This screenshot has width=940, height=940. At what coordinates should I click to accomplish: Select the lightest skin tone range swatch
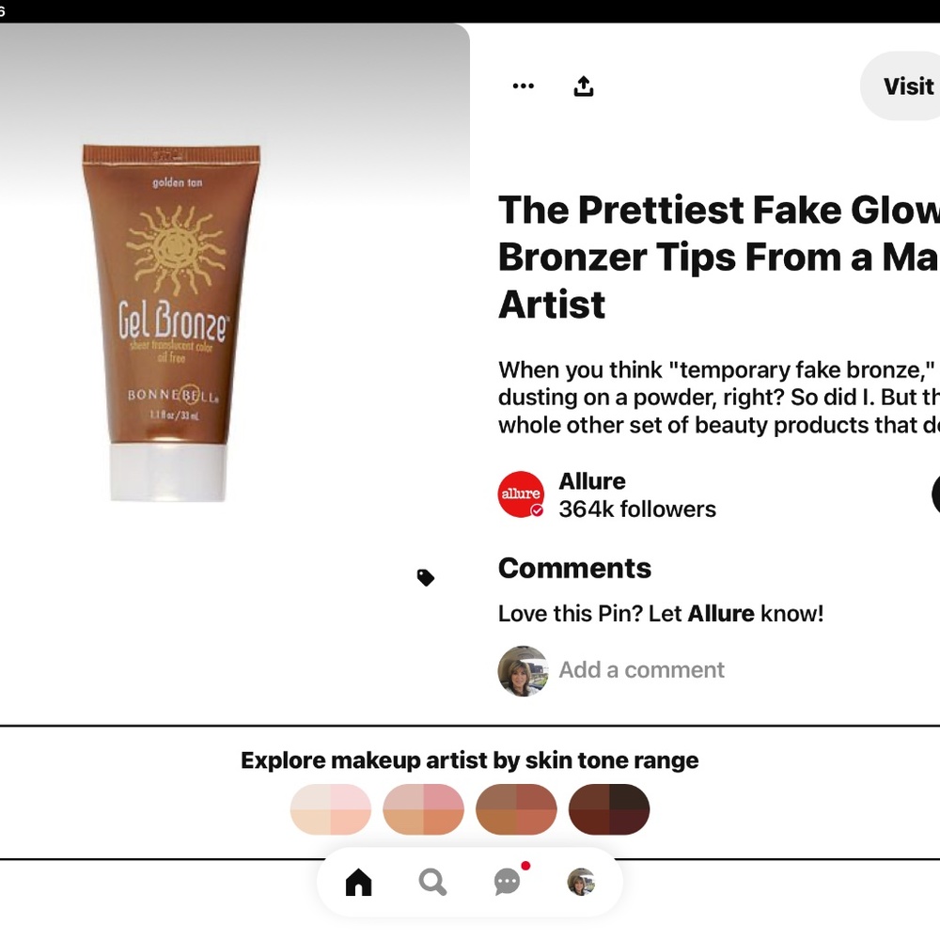(x=330, y=809)
